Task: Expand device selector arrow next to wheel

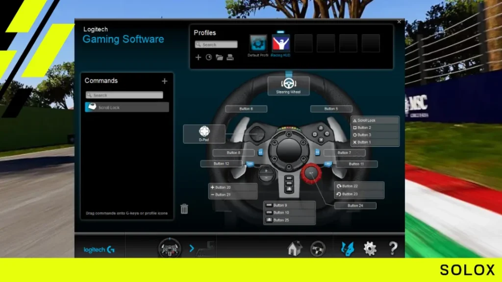Action: [192, 248]
